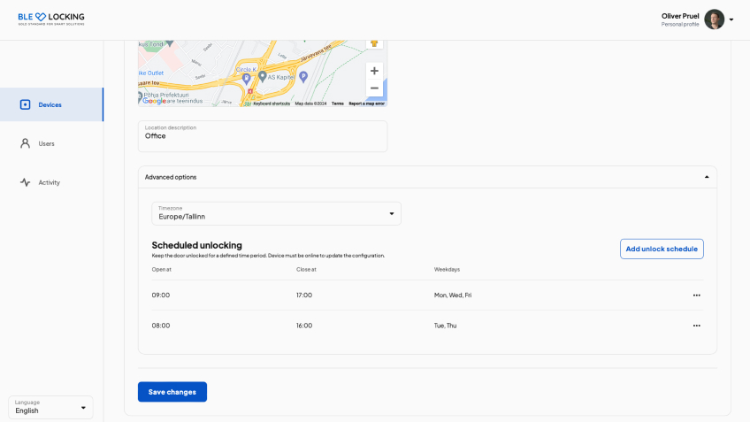
Task: Open options for the 08:00 schedule
Action: point(696,326)
